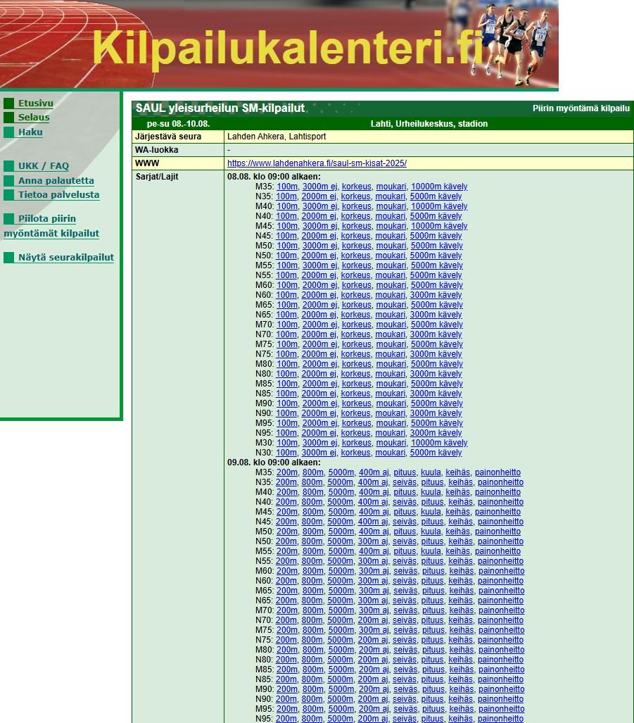Click green square icon beside Etusivu
The height and width of the screenshot is (723, 634).
point(8,103)
